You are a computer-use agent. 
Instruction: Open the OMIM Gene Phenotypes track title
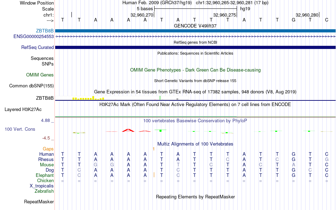pos(195,70)
